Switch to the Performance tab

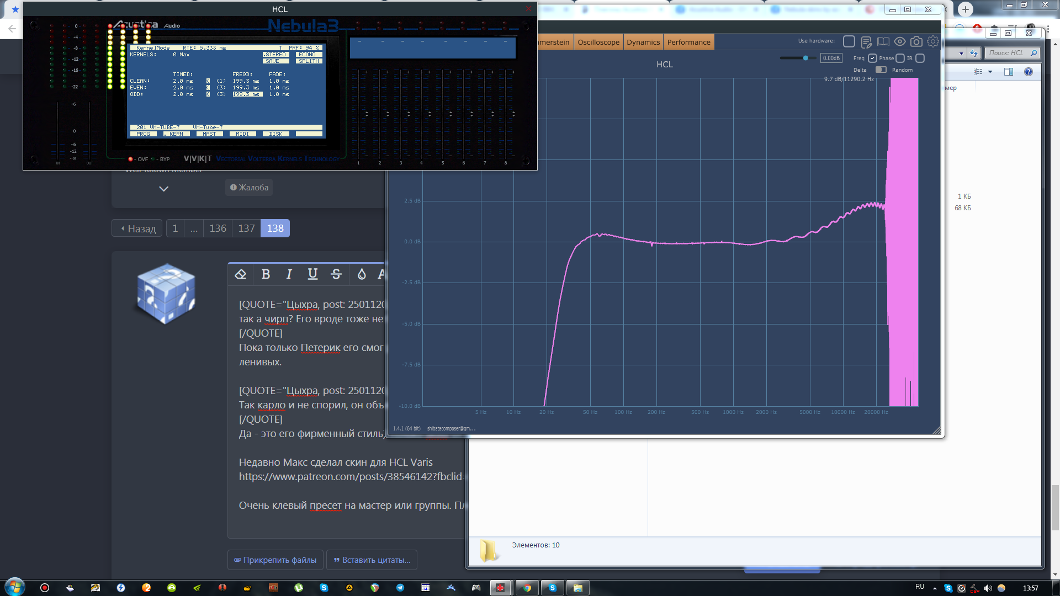click(x=688, y=42)
